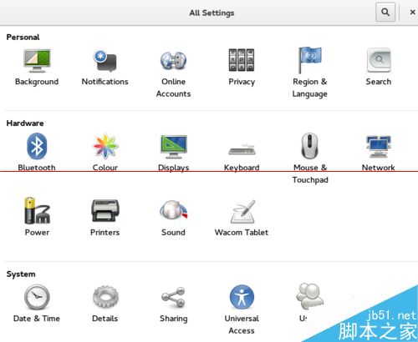The image size is (418, 342).
Task: Click the Displays label text
Action: click(x=174, y=168)
